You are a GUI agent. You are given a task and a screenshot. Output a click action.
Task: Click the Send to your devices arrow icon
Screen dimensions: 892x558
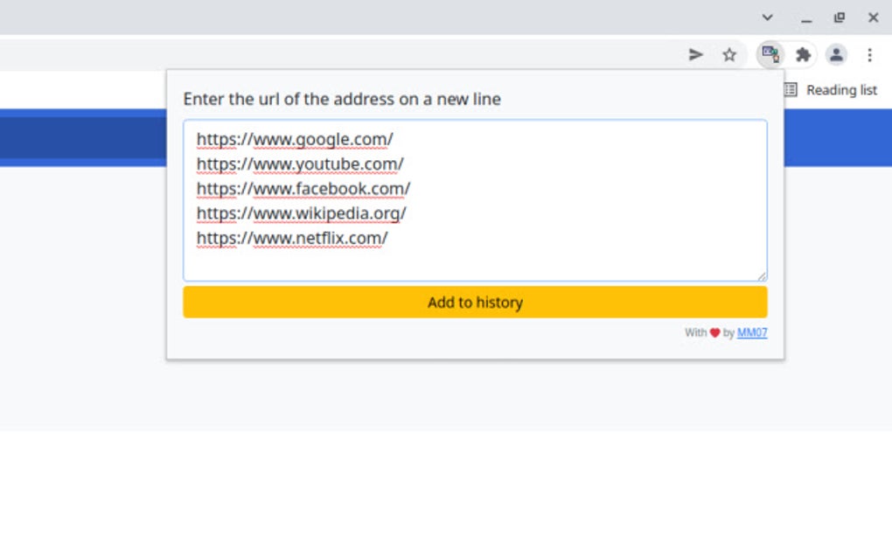click(695, 54)
